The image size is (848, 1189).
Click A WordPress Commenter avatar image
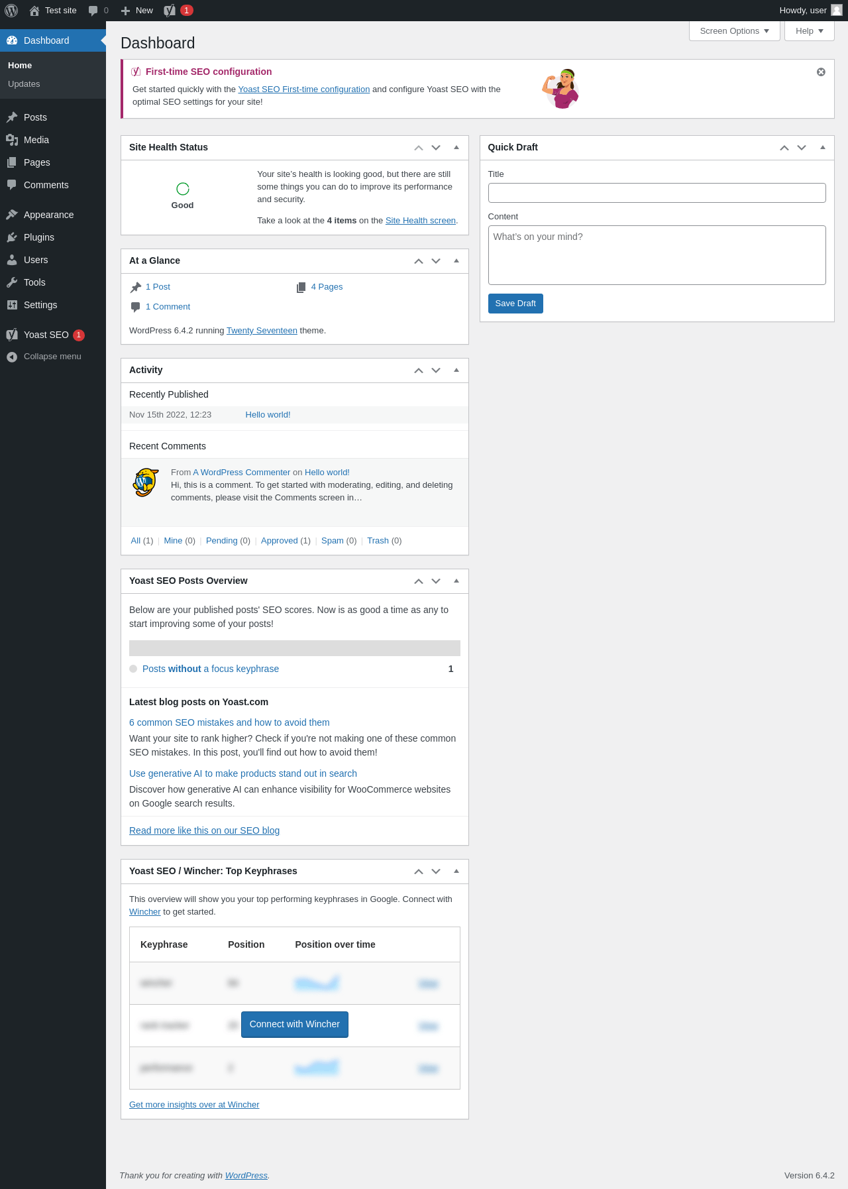point(146,482)
